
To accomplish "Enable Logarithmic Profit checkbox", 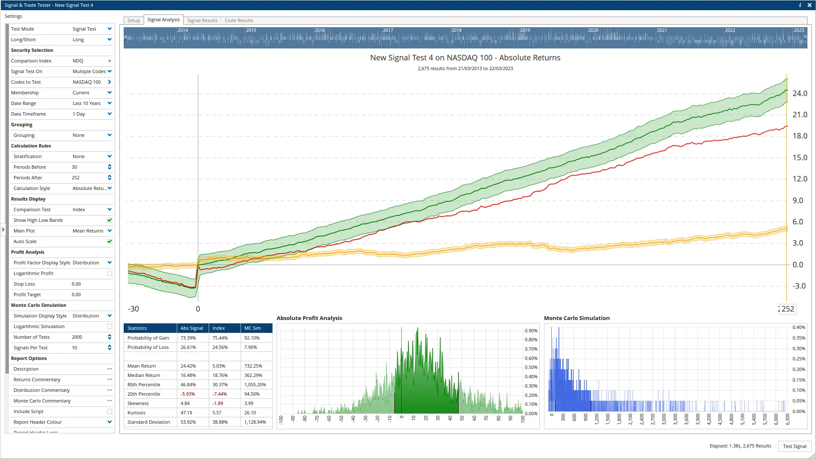I will [x=110, y=273].
